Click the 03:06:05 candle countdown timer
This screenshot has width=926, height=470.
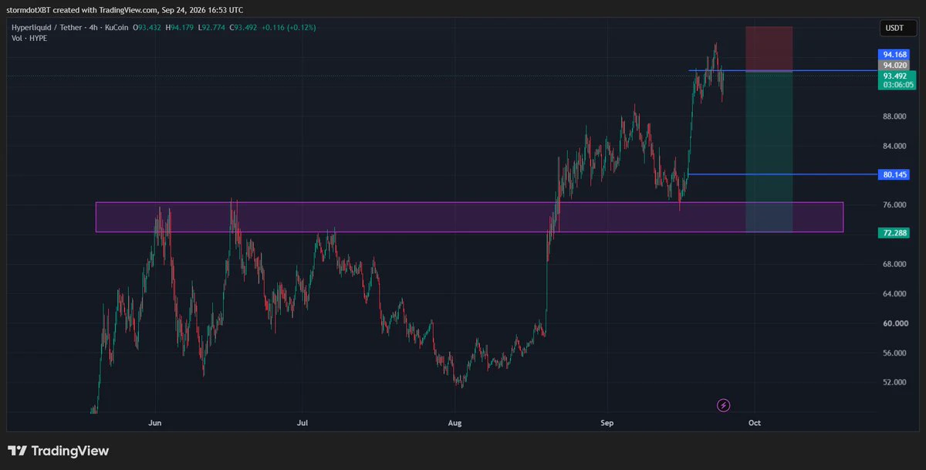(x=897, y=85)
